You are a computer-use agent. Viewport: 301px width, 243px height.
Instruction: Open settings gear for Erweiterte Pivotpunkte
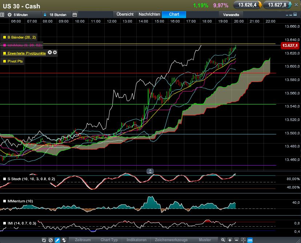click(55, 53)
